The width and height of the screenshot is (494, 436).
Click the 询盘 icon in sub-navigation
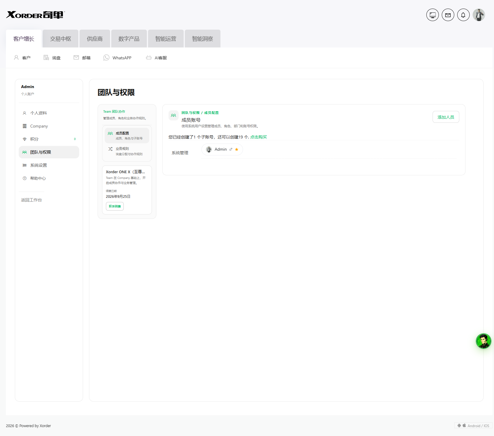46,58
